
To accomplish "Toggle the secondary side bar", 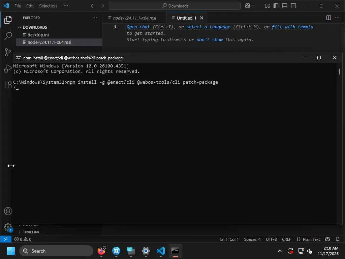I will point(293,6).
